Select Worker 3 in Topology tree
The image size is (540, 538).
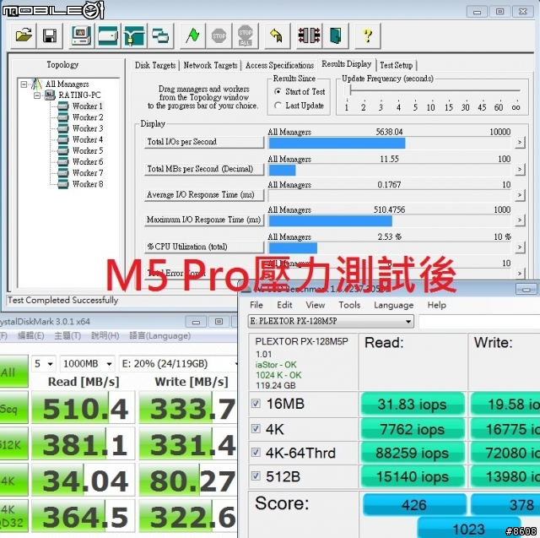coord(88,128)
